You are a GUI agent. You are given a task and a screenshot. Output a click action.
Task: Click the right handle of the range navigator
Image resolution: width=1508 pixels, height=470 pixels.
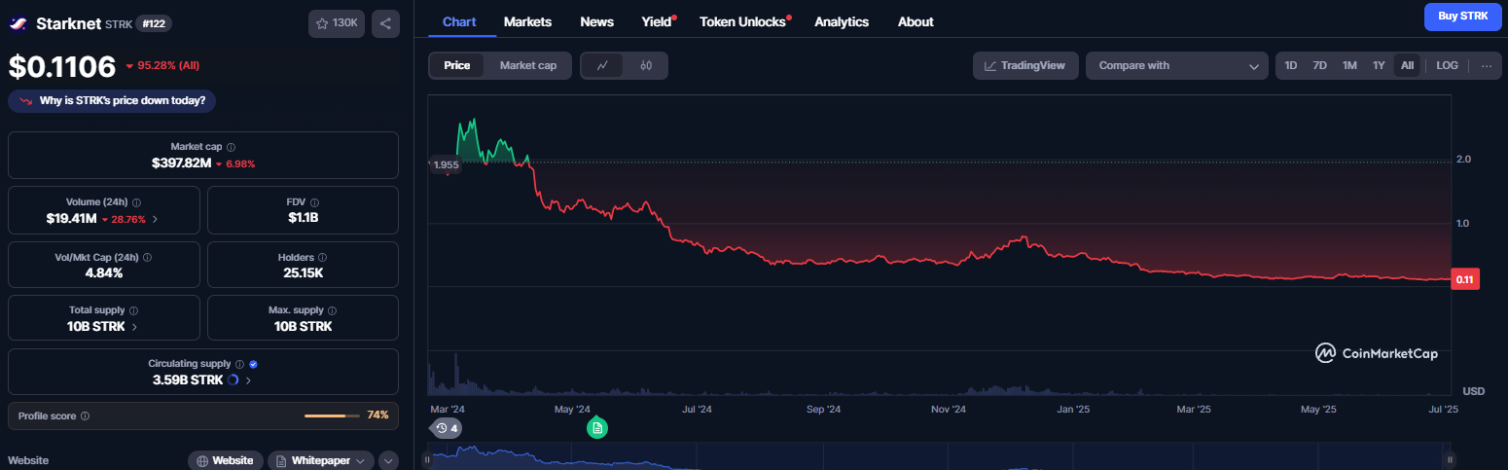pyautogui.click(x=1449, y=459)
